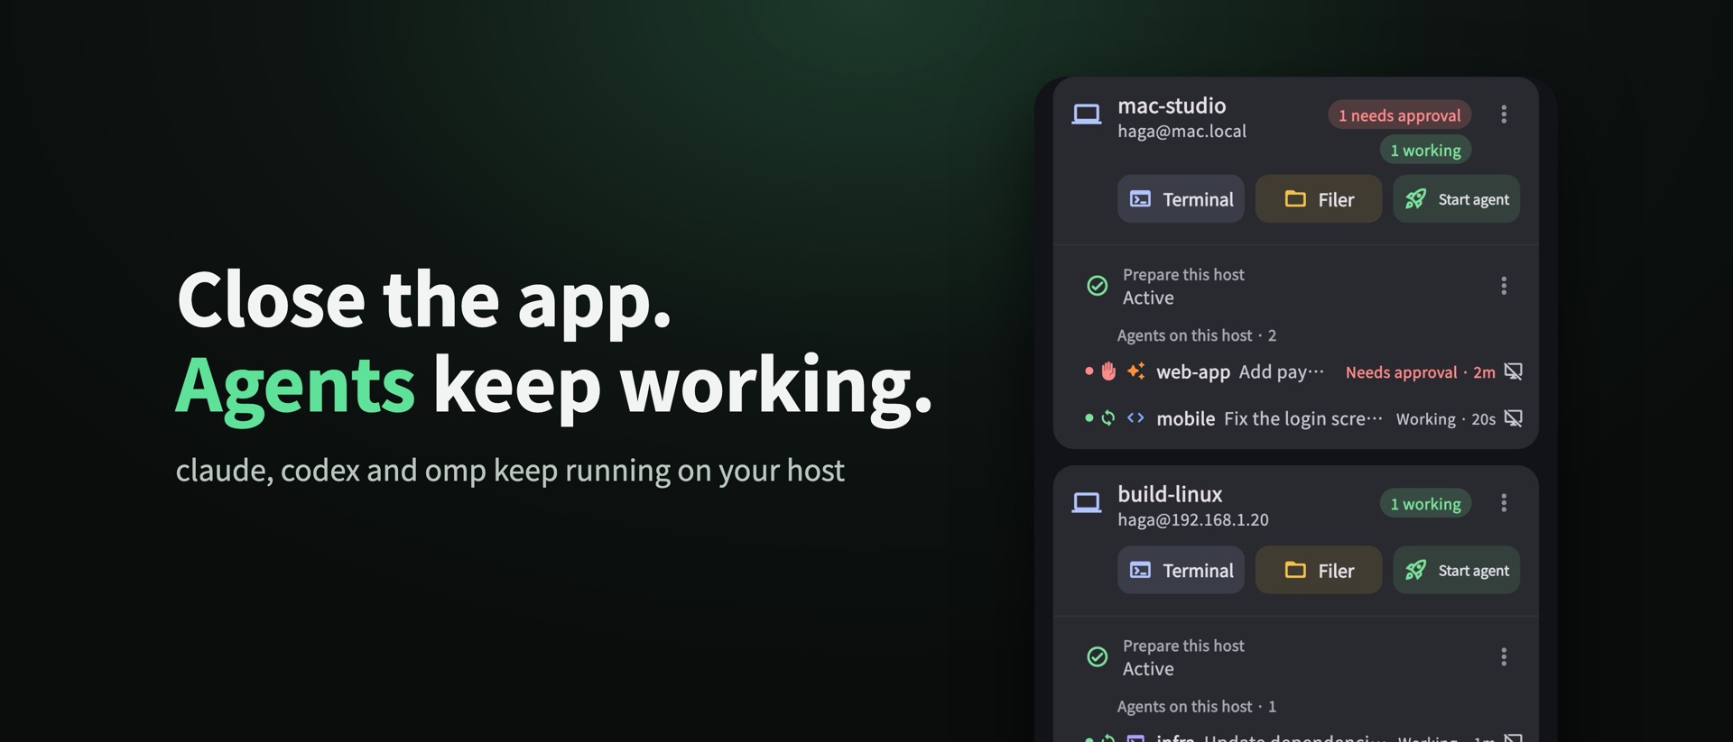Start an agent on mac-studio
This screenshot has width=1733, height=742.
[1457, 199]
